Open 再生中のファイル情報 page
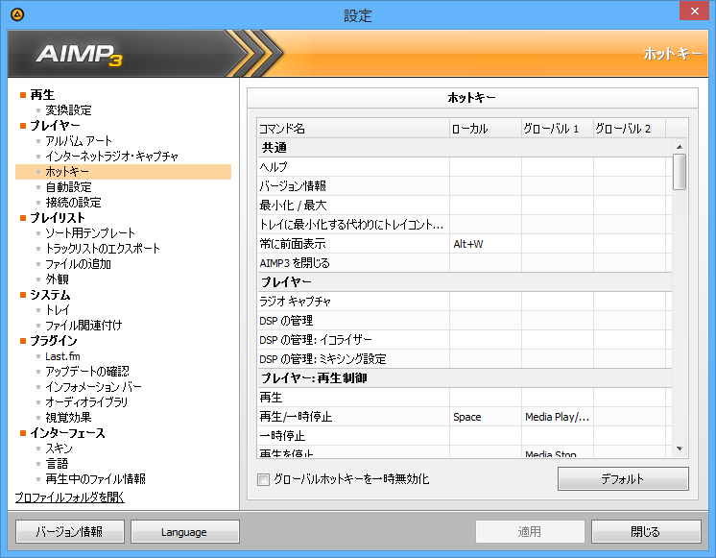The height and width of the screenshot is (558, 716). click(x=95, y=479)
